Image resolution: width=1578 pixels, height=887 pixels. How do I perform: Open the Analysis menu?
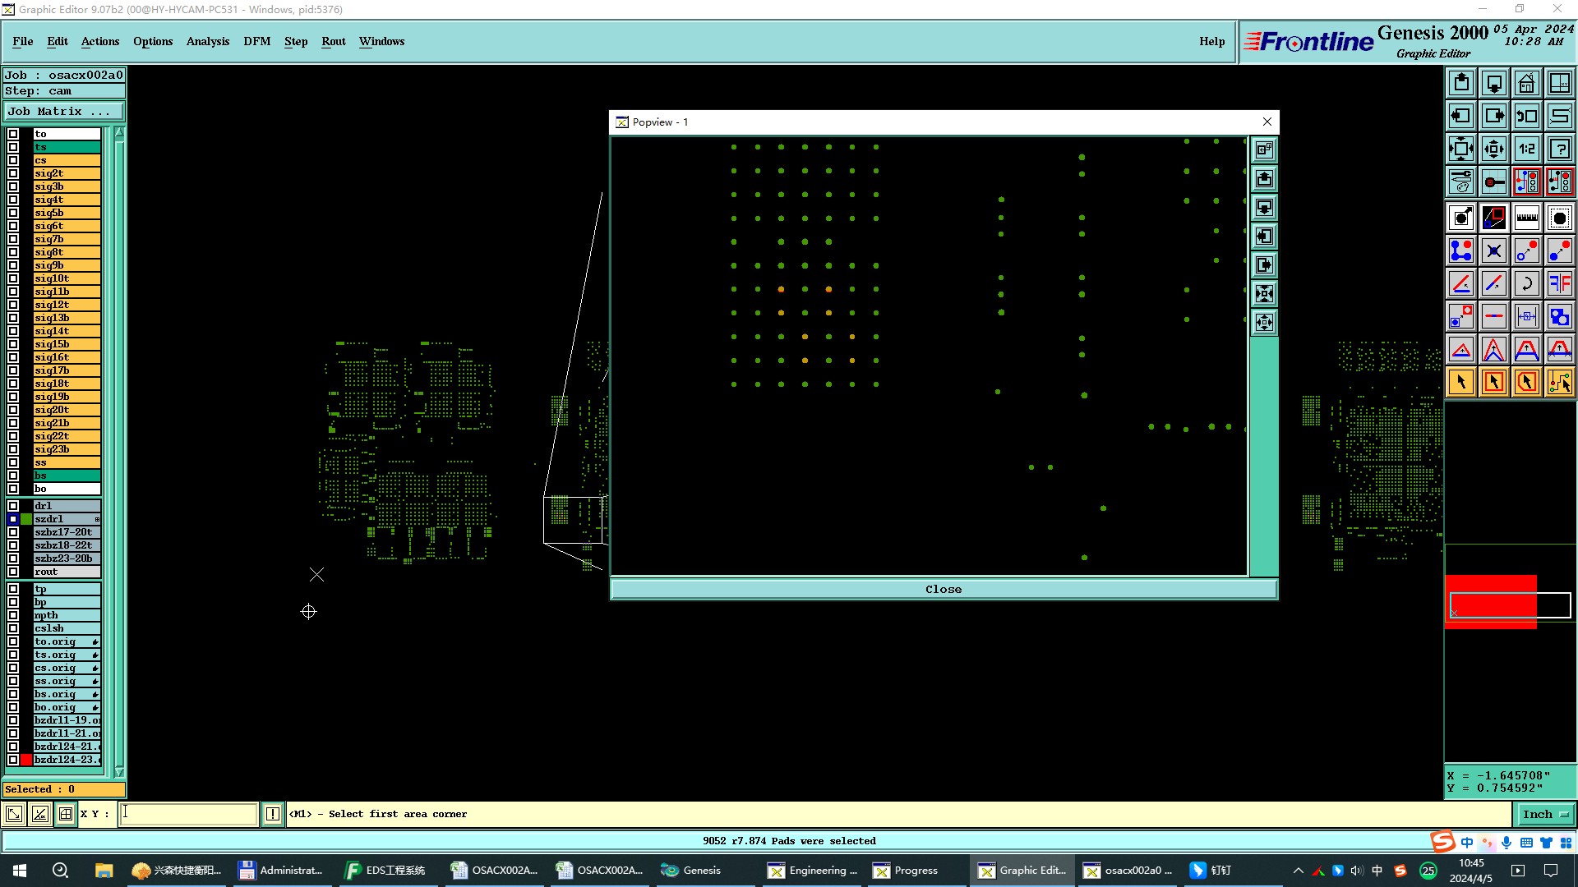(207, 41)
